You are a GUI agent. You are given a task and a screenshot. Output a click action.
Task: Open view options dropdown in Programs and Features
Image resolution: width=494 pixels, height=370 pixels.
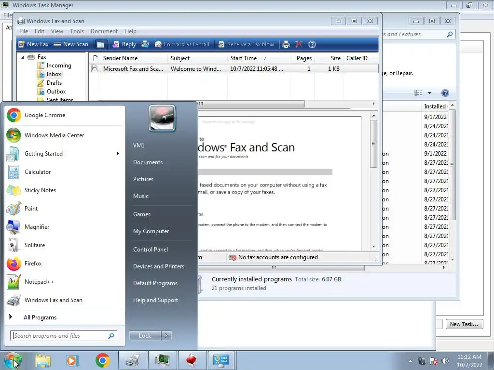(x=429, y=93)
